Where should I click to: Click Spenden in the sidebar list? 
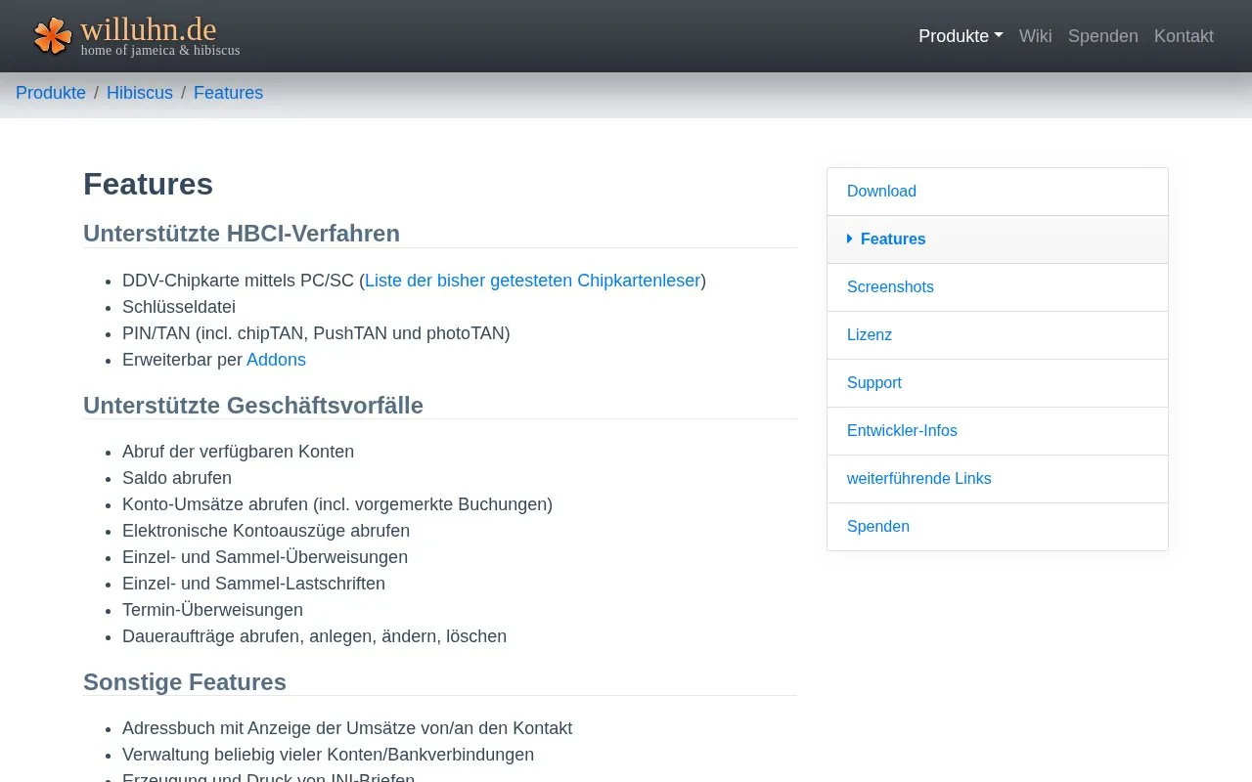(998, 527)
